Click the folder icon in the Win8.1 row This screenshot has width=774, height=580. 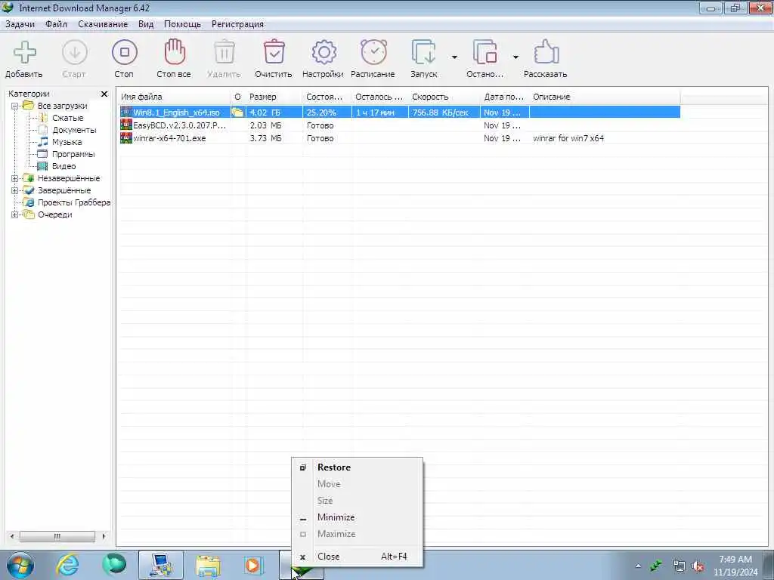pyautogui.click(x=237, y=113)
